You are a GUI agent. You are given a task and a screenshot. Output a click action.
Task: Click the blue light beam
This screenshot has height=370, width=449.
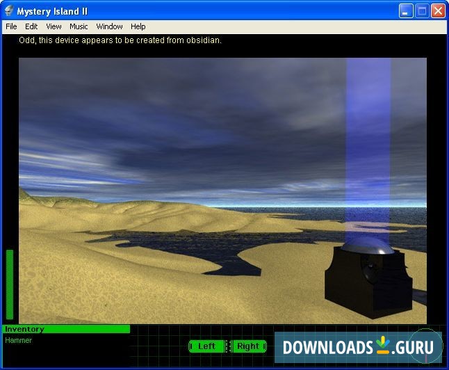click(368, 149)
